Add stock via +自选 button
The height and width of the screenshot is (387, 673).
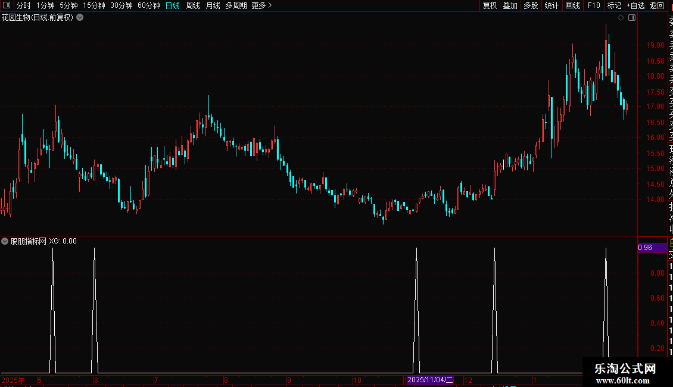pyautogui.click(x=635, y=5)
